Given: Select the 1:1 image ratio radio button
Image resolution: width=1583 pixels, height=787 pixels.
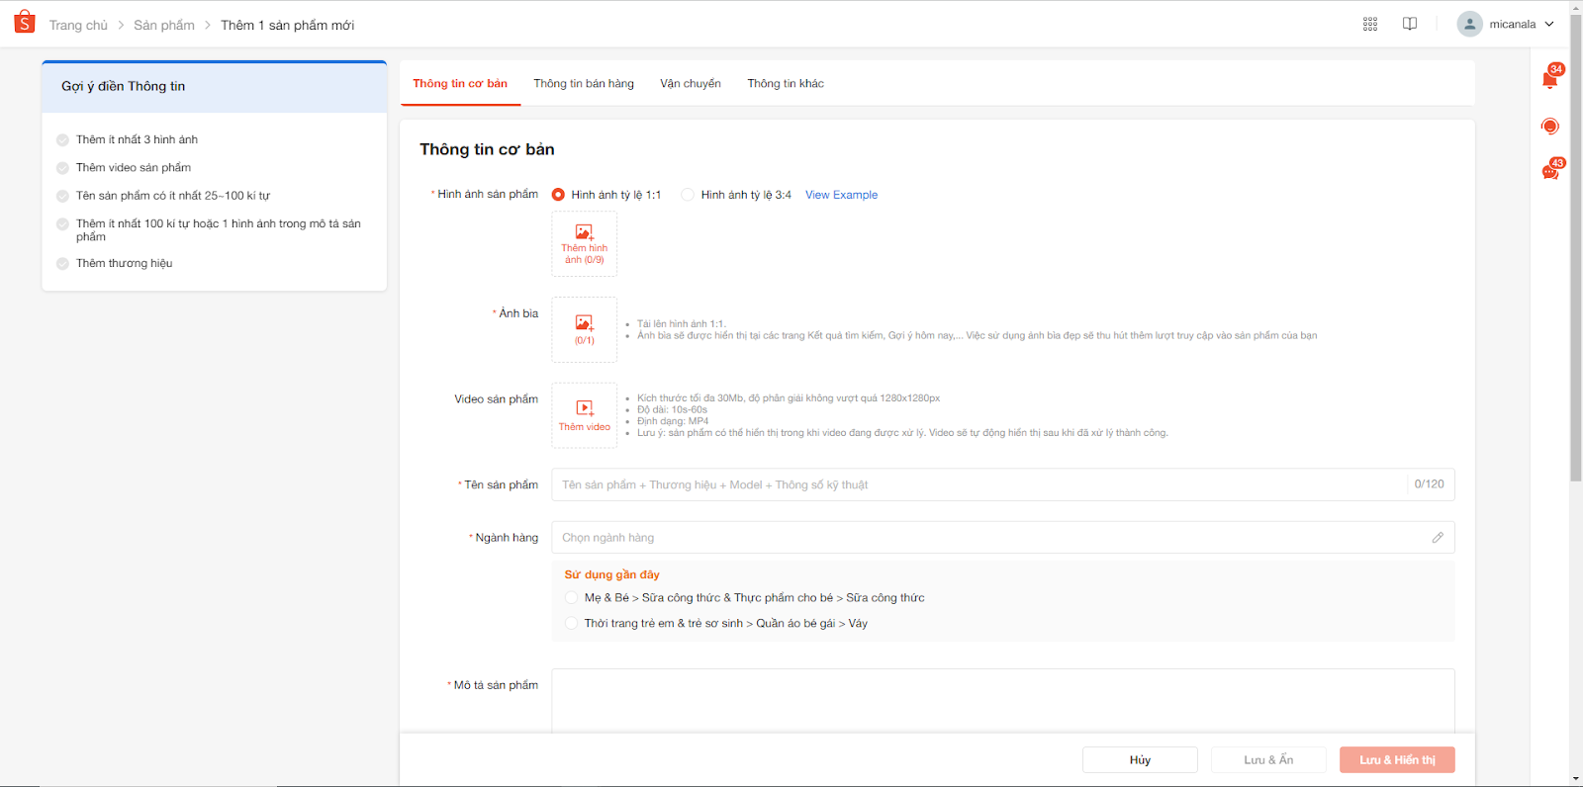Looking at the screenshot, I should pyautogui.click(x=559, y=195).
